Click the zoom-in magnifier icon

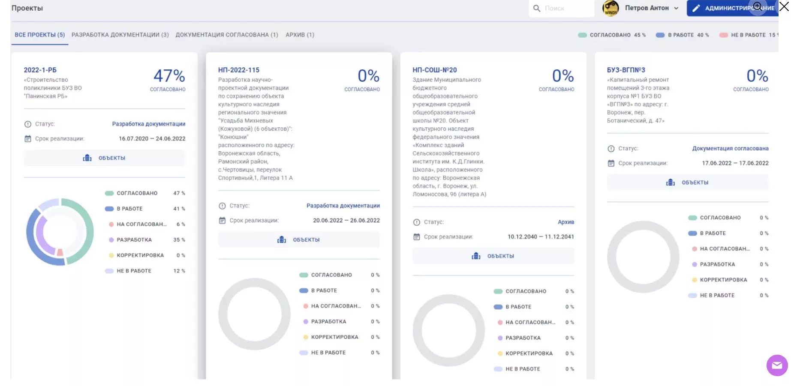click(758, 6)
